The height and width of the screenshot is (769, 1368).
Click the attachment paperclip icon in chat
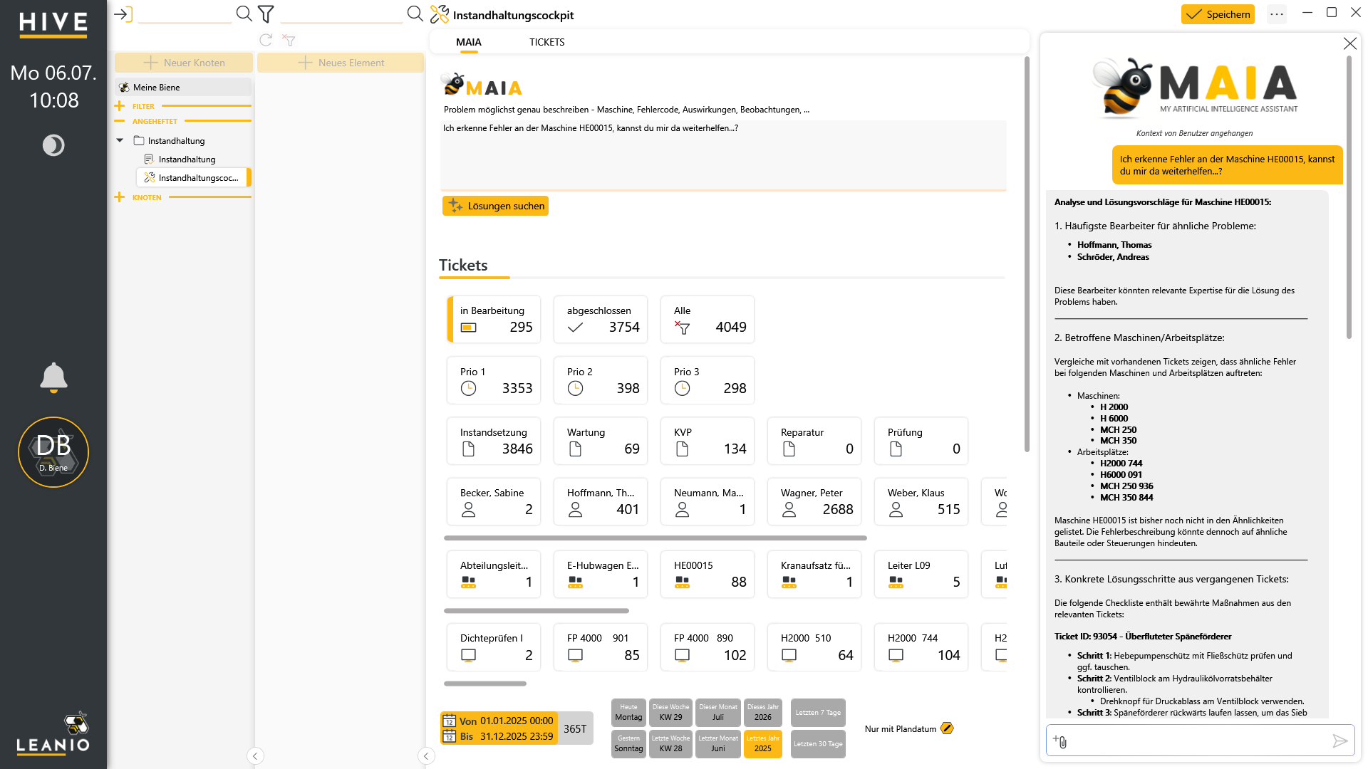tap(1059, 741)
